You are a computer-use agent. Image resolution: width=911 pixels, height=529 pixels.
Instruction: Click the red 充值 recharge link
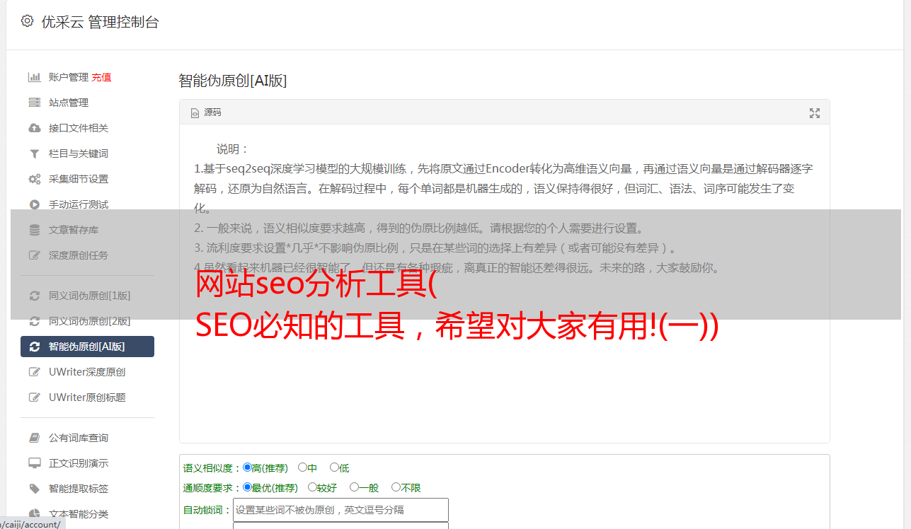click(x=101, y=77)
